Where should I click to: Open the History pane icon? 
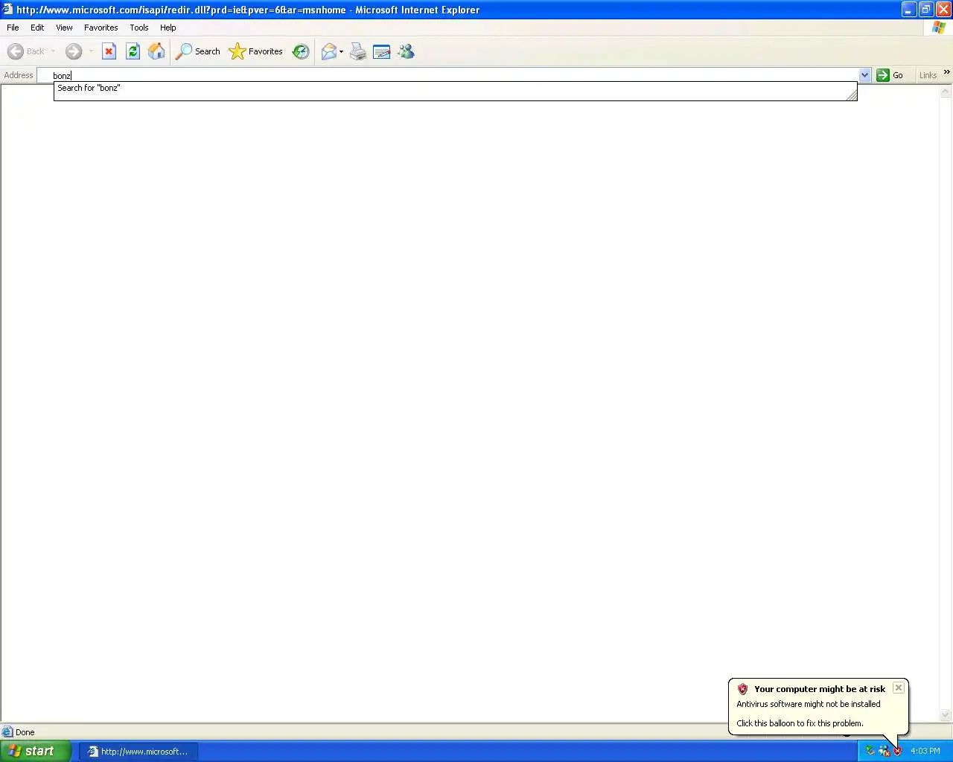301,51
